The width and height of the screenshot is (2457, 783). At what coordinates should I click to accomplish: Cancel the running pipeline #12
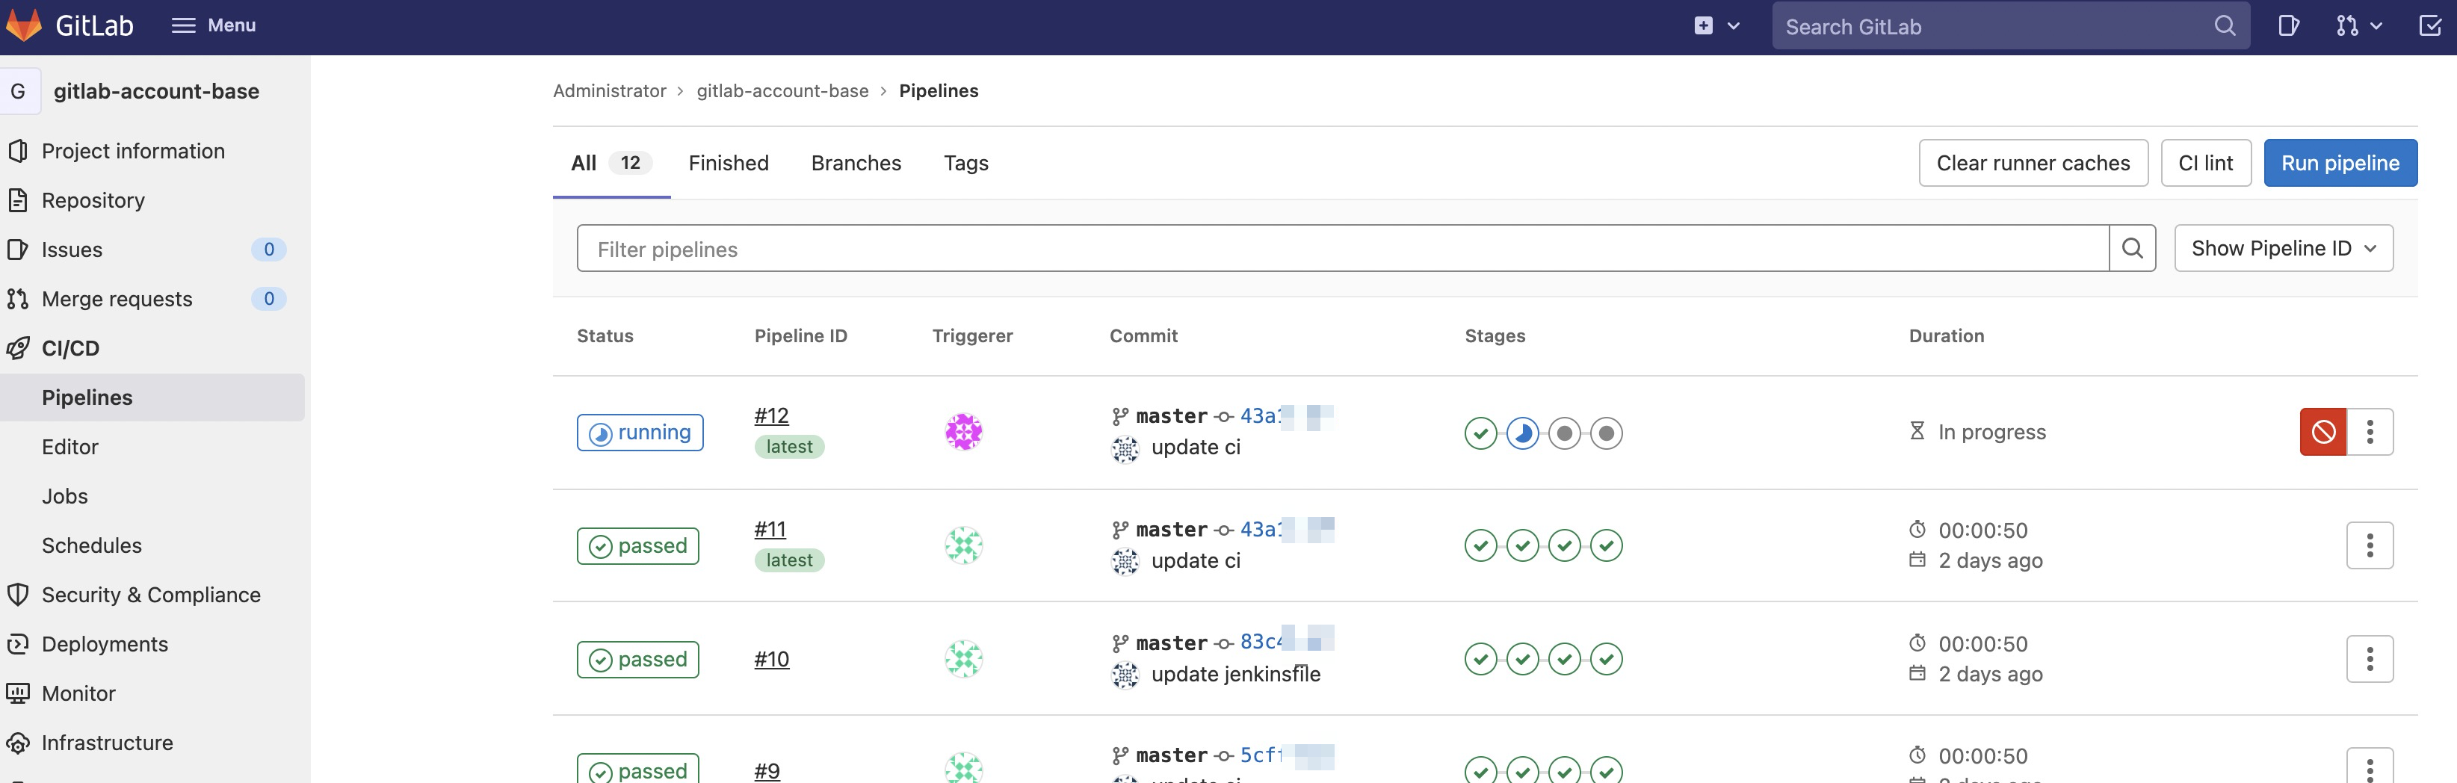[2322, 432]
